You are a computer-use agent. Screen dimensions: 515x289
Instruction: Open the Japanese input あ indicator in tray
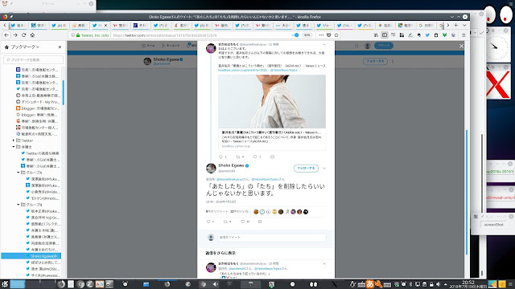click(x=370, y=284)
